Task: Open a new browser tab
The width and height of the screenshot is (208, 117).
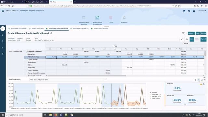Action: 75,2
